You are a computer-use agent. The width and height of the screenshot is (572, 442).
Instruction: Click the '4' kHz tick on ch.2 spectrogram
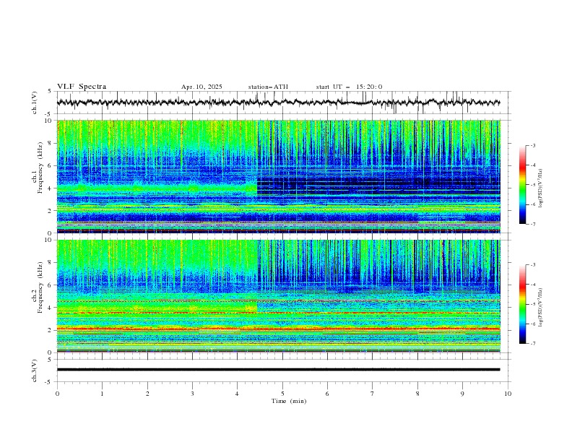point(51,308)
